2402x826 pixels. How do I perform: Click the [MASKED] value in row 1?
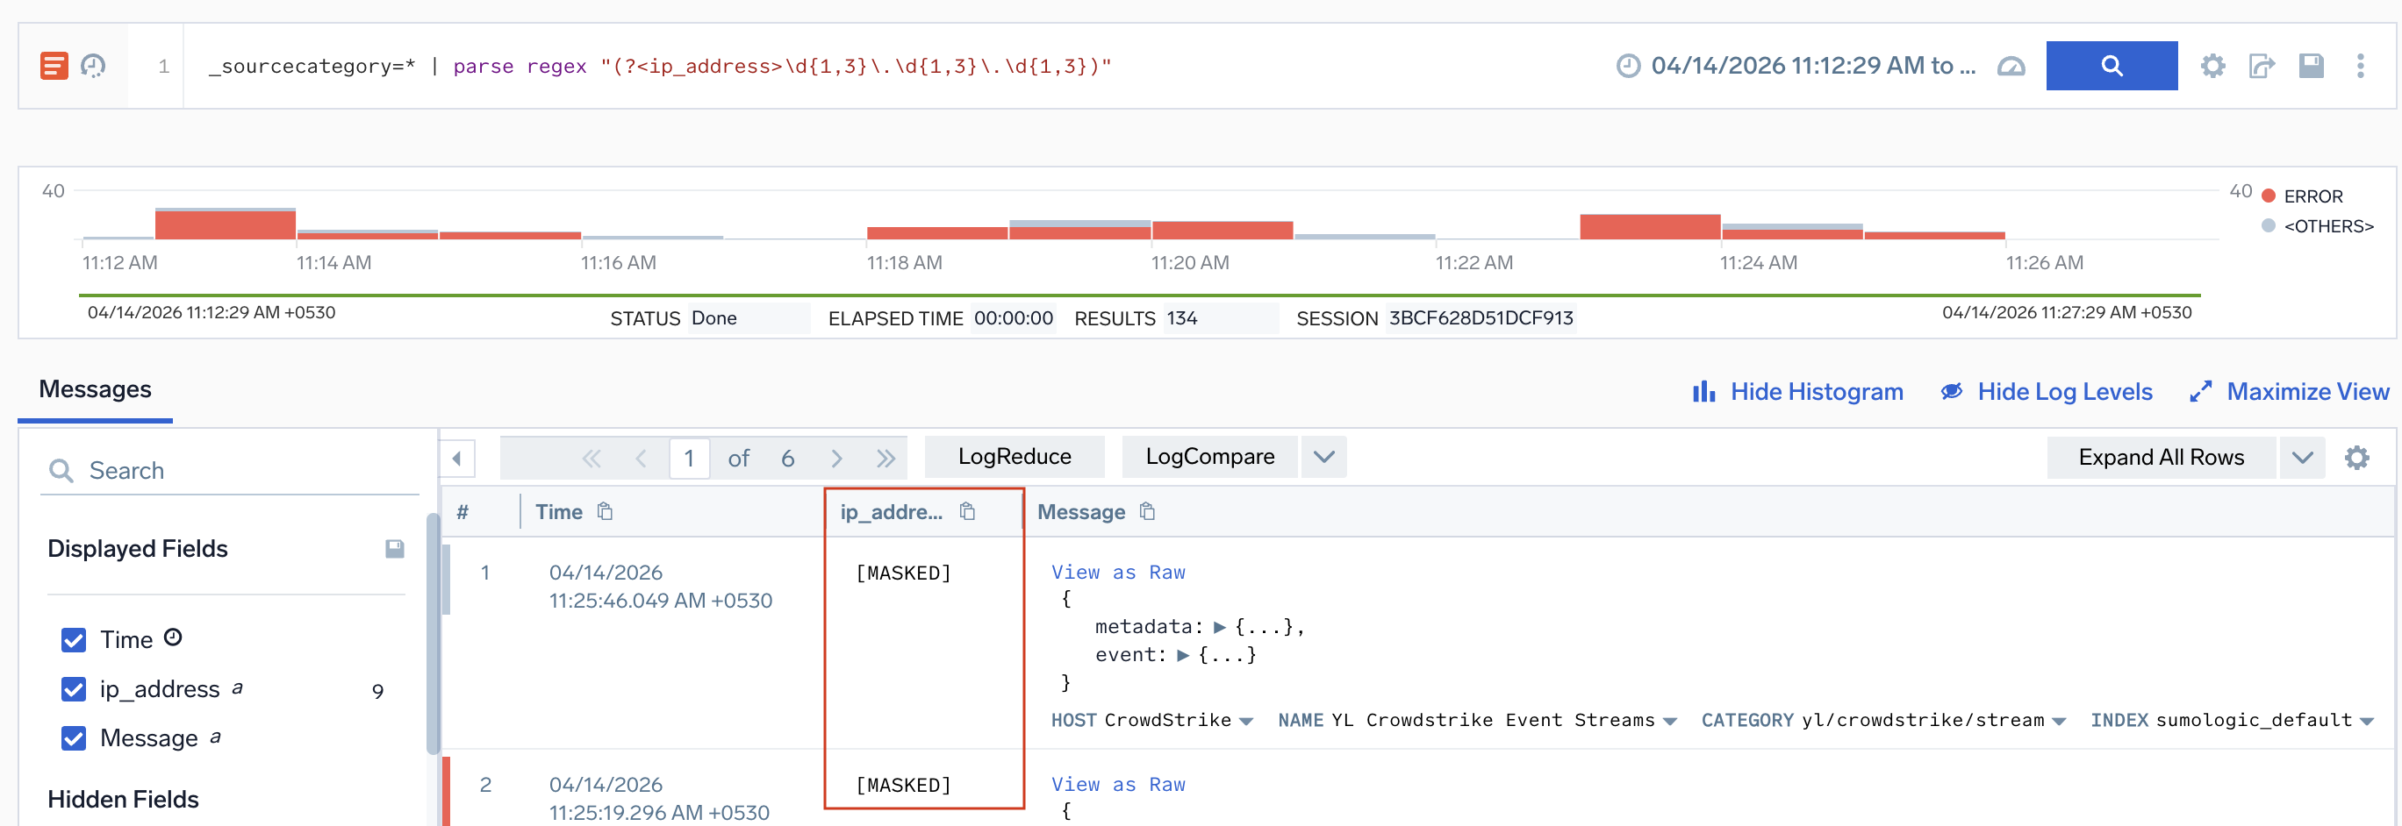click(902, 573)
